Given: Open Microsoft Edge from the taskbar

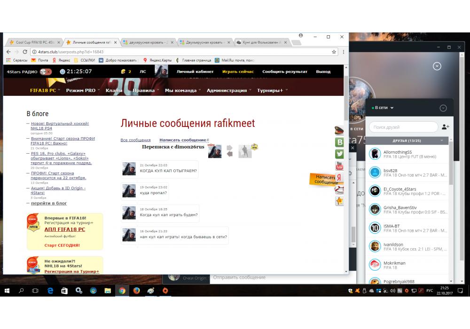Looking at the screenshot, I should pos(50,291).
